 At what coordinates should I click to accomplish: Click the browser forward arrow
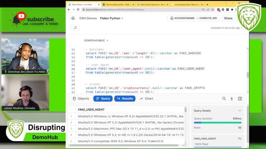(74, 10)
